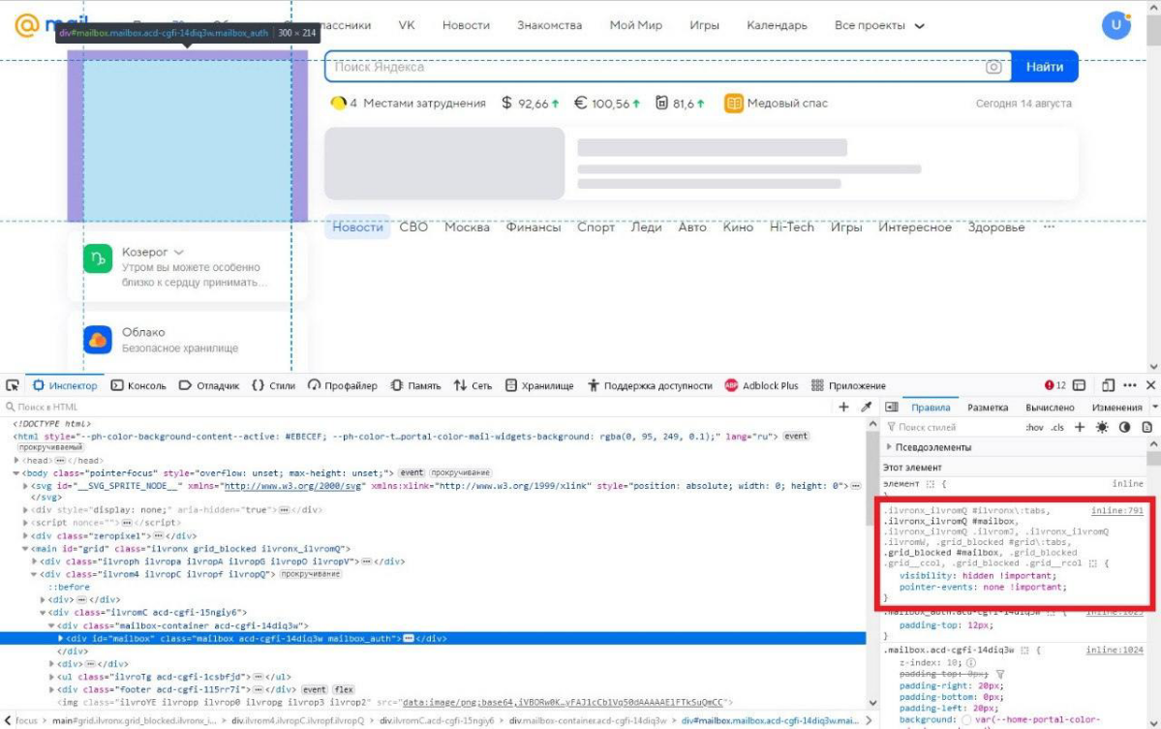1161x729 pixels.
Task: Open the error count badge showing 12
Action: tap(1055, 385)
